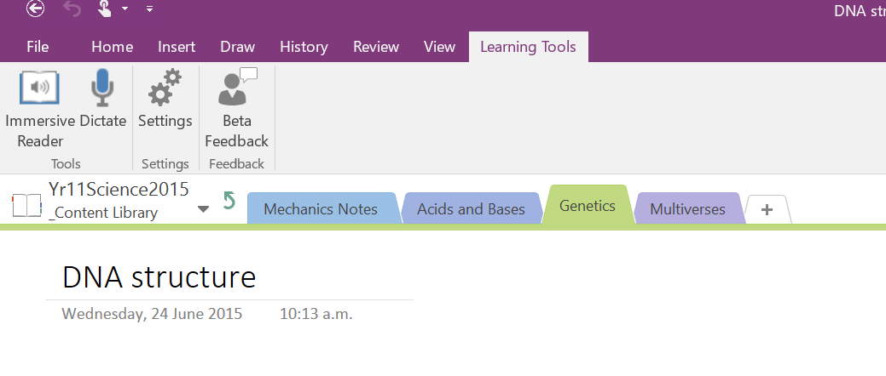The image size is (886, 376).
Task: Switch to the Home ribbon tab
Action: tap(112, 47)
